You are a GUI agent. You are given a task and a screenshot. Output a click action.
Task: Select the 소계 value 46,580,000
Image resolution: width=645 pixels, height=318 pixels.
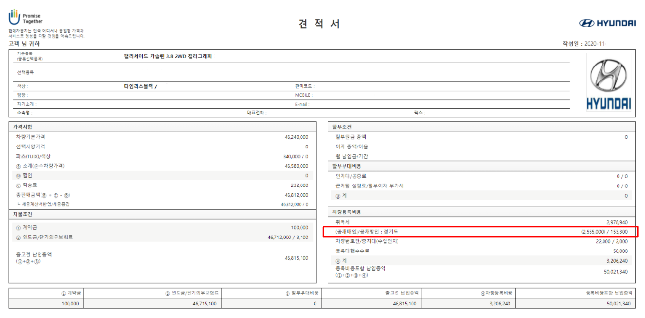tap(296, 166)
